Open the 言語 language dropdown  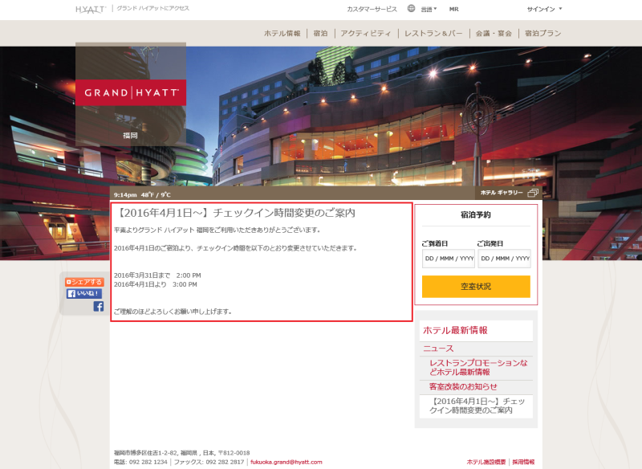tap(429, 9)
